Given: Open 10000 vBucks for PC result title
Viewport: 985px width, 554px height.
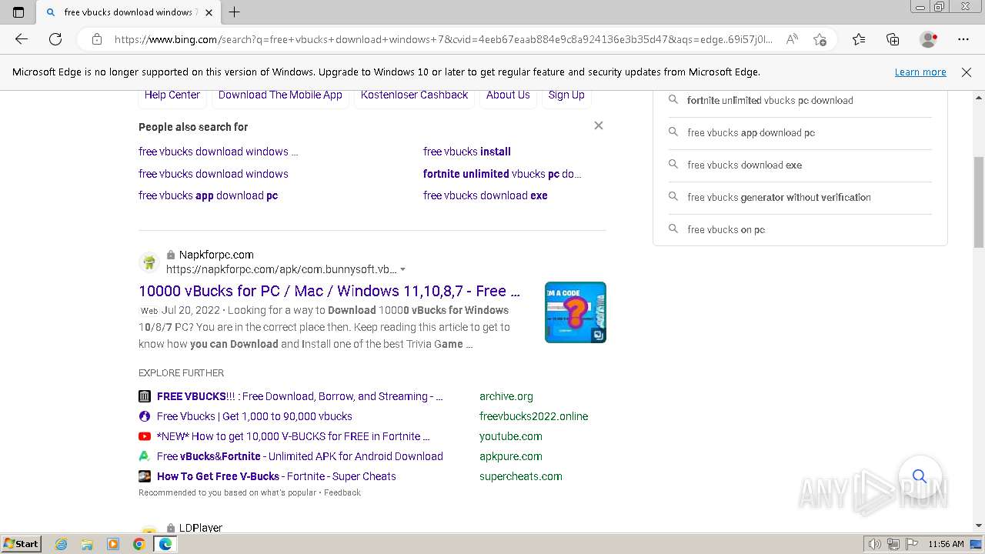Looking at the screenshot, I should [329, 291].
